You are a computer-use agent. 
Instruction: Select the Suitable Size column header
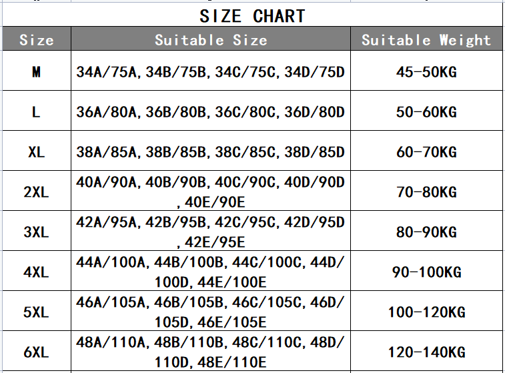211,40
